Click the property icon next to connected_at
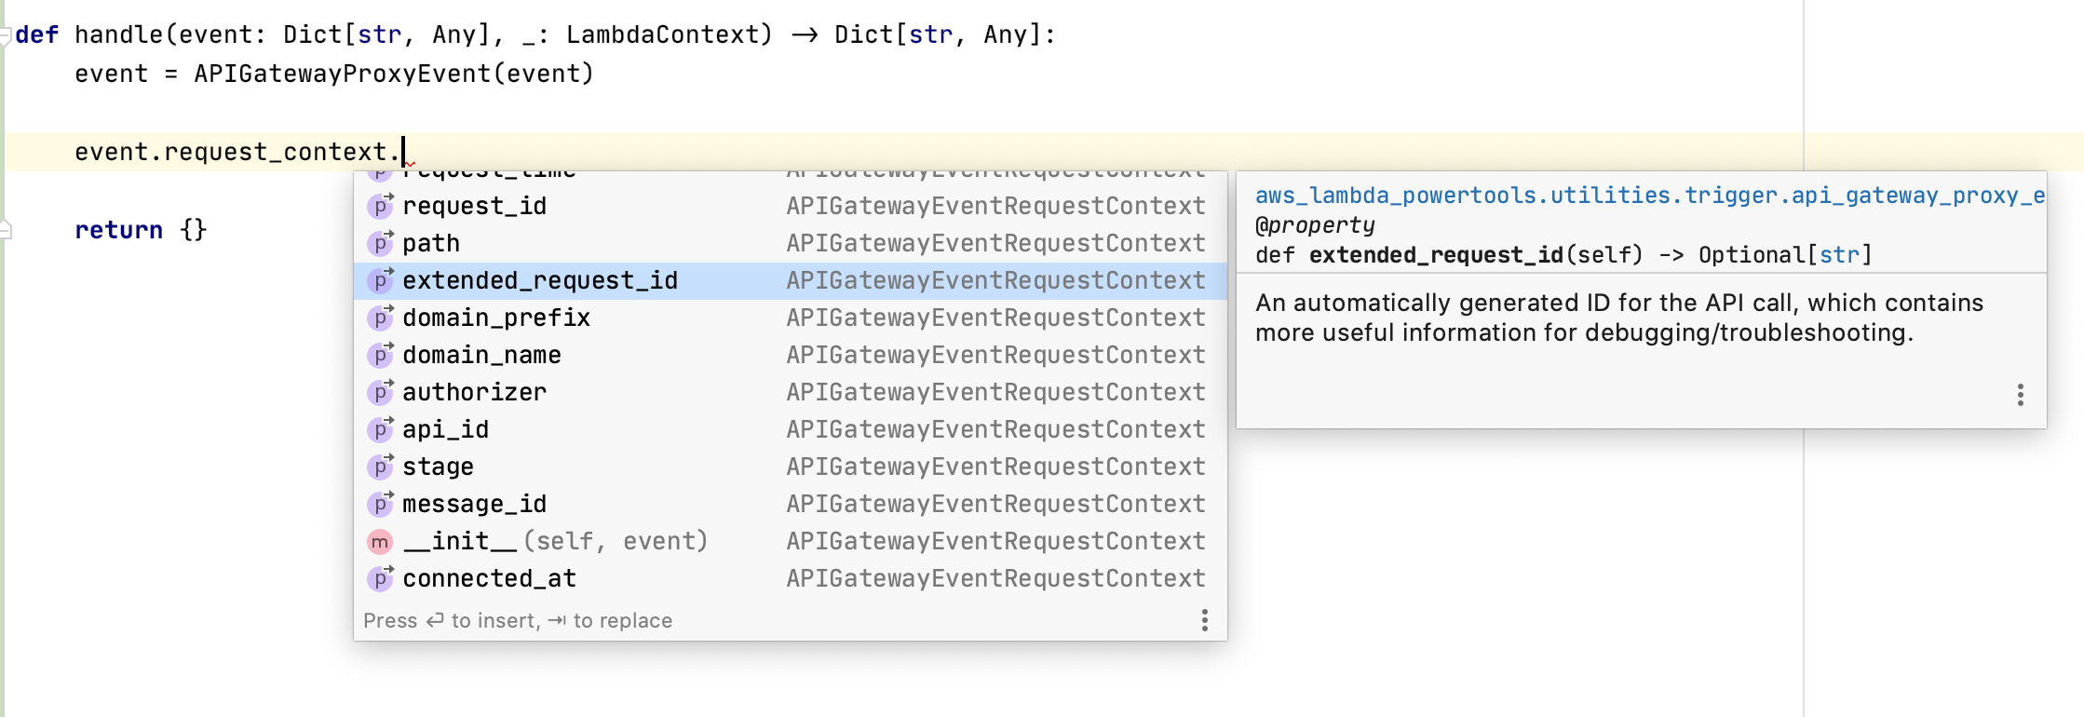2084x717 pixels. tap(380, 578)
